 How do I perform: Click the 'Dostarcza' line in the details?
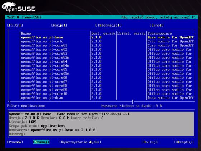(52, 130)
